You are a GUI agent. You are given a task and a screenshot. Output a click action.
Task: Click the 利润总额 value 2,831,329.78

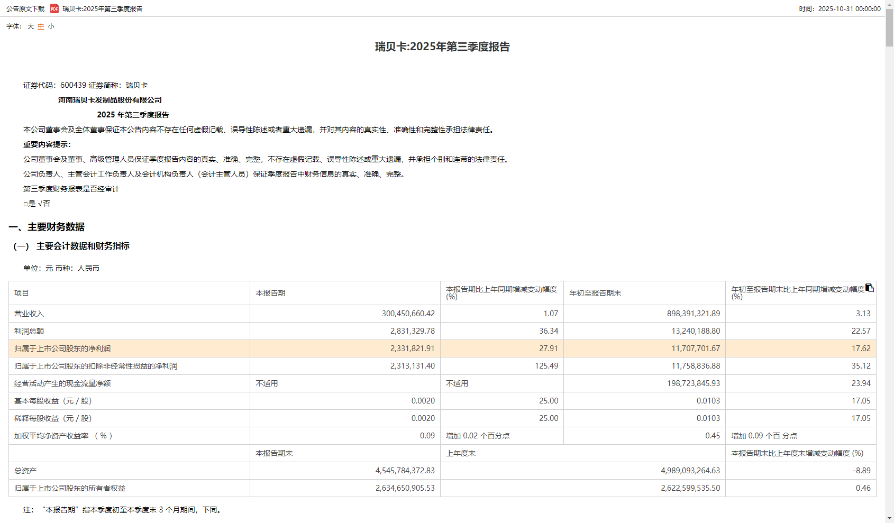pyautogui.click(x=412, y=331)
